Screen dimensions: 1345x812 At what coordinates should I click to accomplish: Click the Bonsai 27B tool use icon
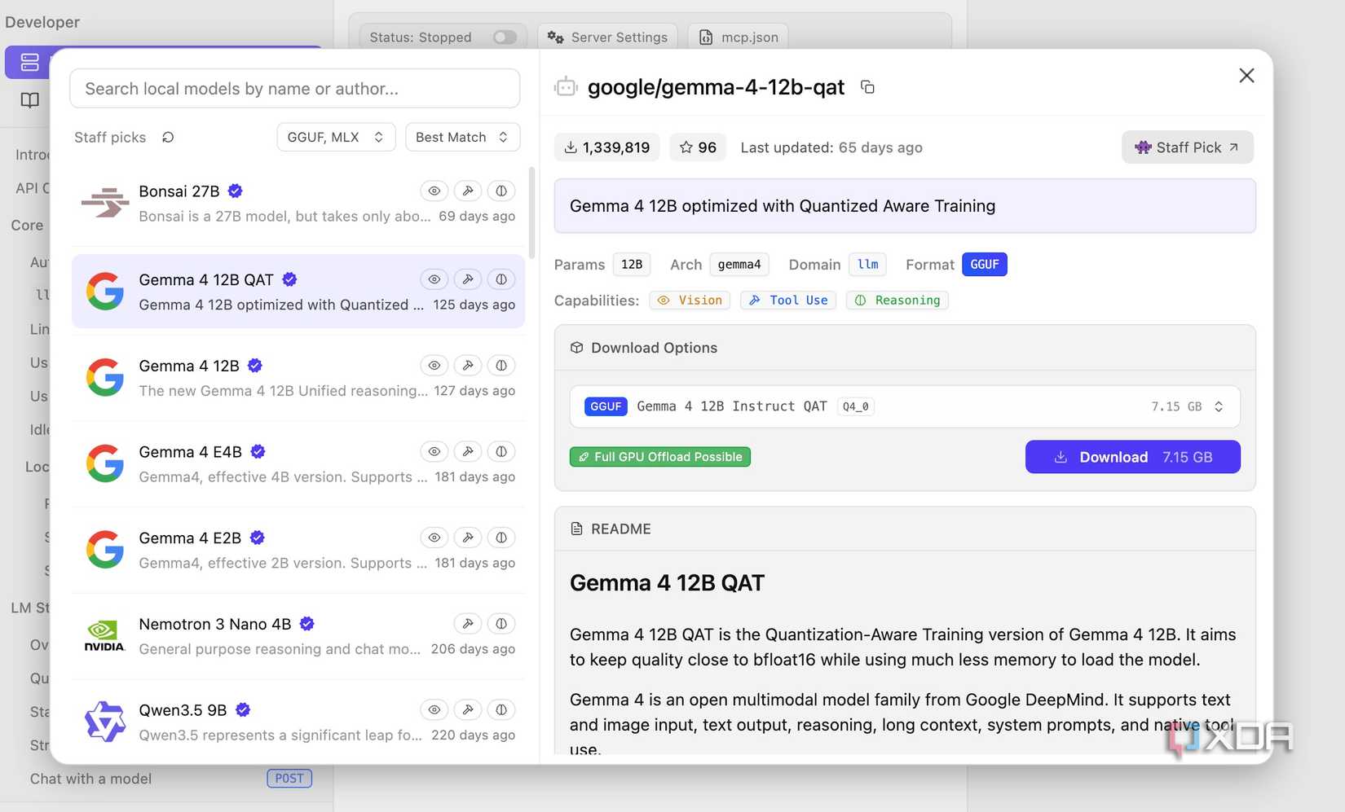(x=468, y=191)
